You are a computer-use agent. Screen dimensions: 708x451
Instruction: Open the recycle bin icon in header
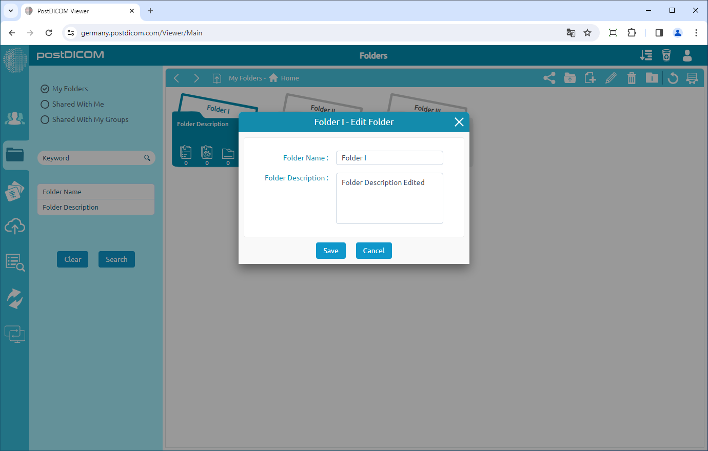point(666,55)
